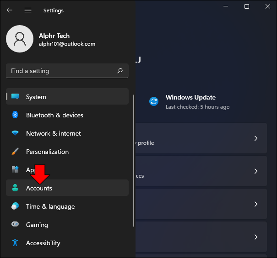Expand the second settings row chevron

256,171
